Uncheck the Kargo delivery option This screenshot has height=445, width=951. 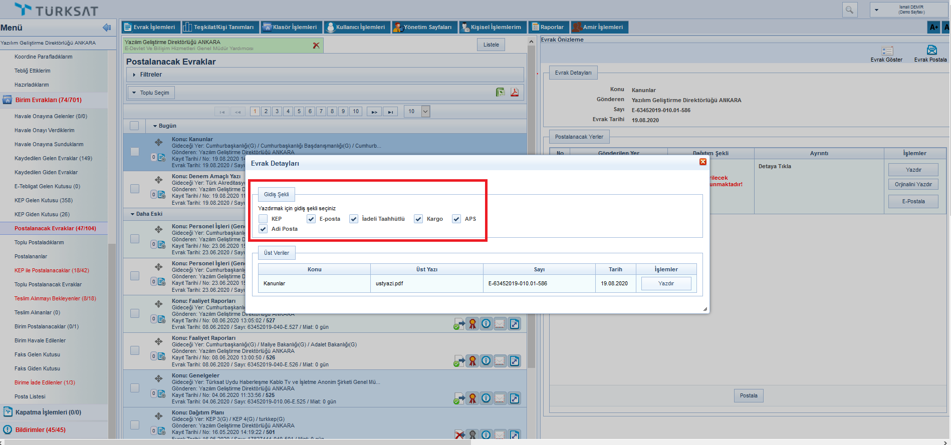[x=418, y=219]
